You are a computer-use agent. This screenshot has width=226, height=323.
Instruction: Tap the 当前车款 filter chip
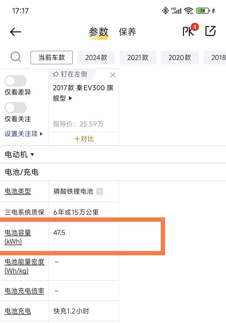[51, 58]
